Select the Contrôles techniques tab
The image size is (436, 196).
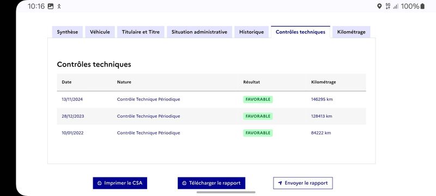point(300,32)
